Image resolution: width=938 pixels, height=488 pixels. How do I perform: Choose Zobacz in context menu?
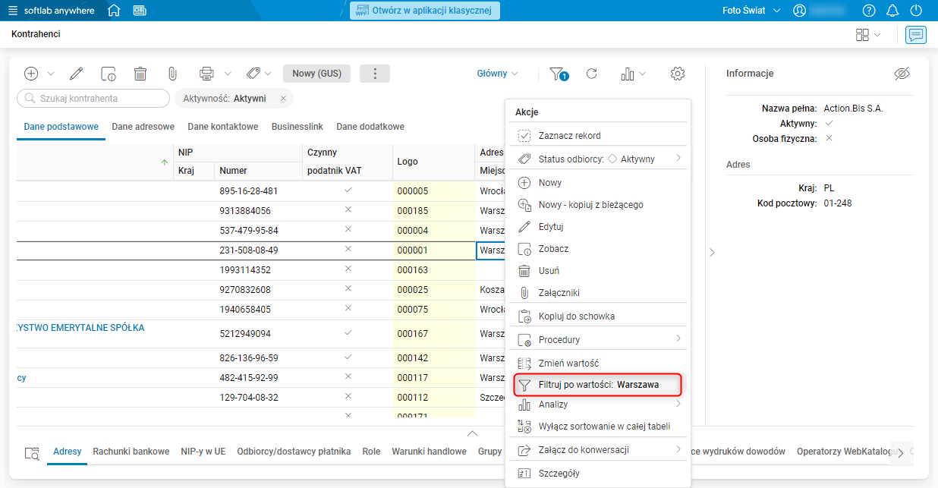pyautogui.click(x=597, y=249)
